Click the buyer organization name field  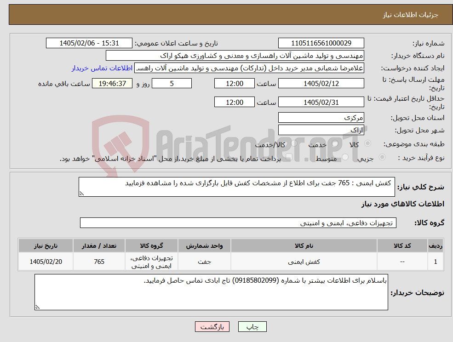click(235, 56)
